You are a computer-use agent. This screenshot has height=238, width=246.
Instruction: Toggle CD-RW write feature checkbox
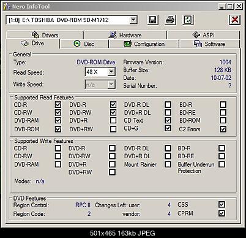(58, 156)
